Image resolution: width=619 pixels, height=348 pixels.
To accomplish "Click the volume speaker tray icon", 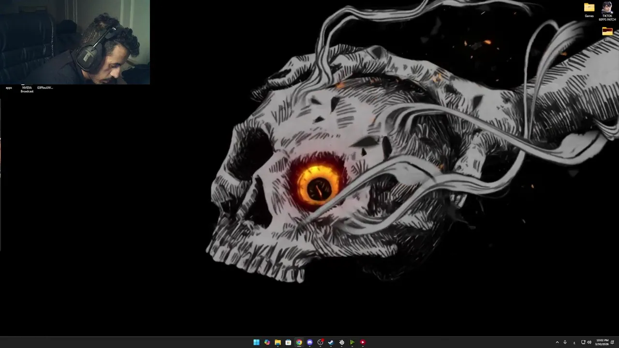I will (x=589, y=342).
